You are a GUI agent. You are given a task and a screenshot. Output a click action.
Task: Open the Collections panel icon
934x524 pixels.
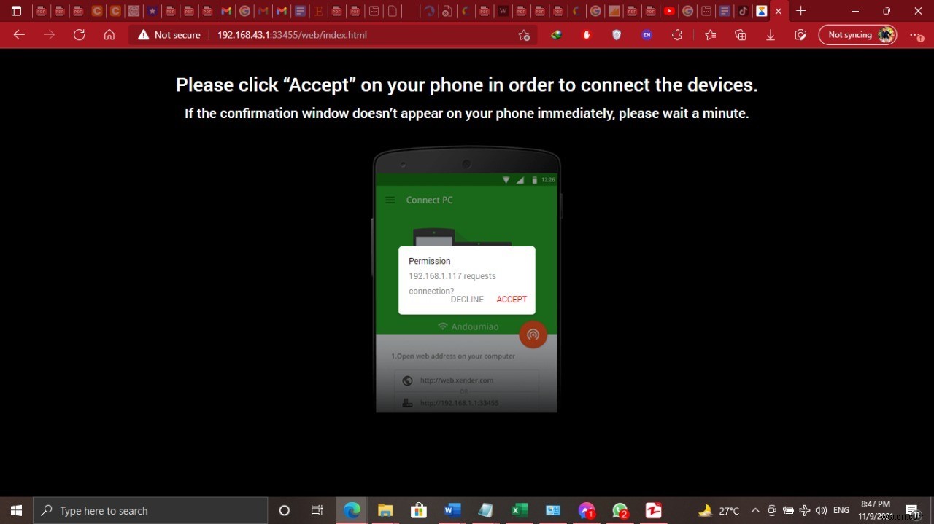[x=740, y=34]
